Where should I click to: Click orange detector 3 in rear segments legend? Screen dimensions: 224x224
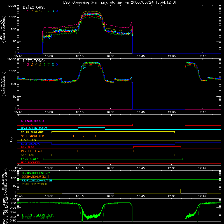click(32, 65)
